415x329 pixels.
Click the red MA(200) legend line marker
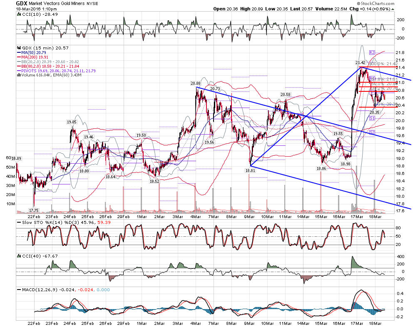19,57
